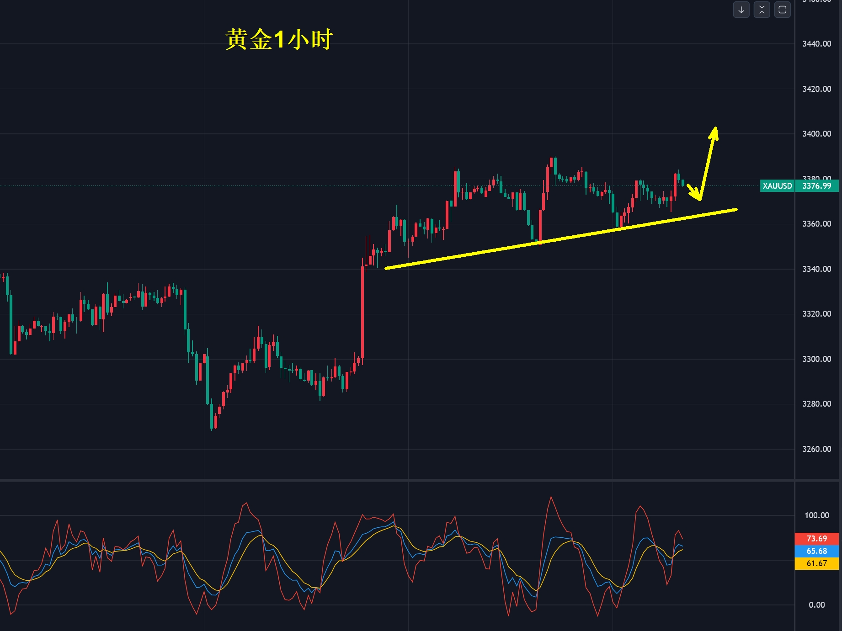
Task: Click the 3420.00 price axis label
Action: coord(817,89)
